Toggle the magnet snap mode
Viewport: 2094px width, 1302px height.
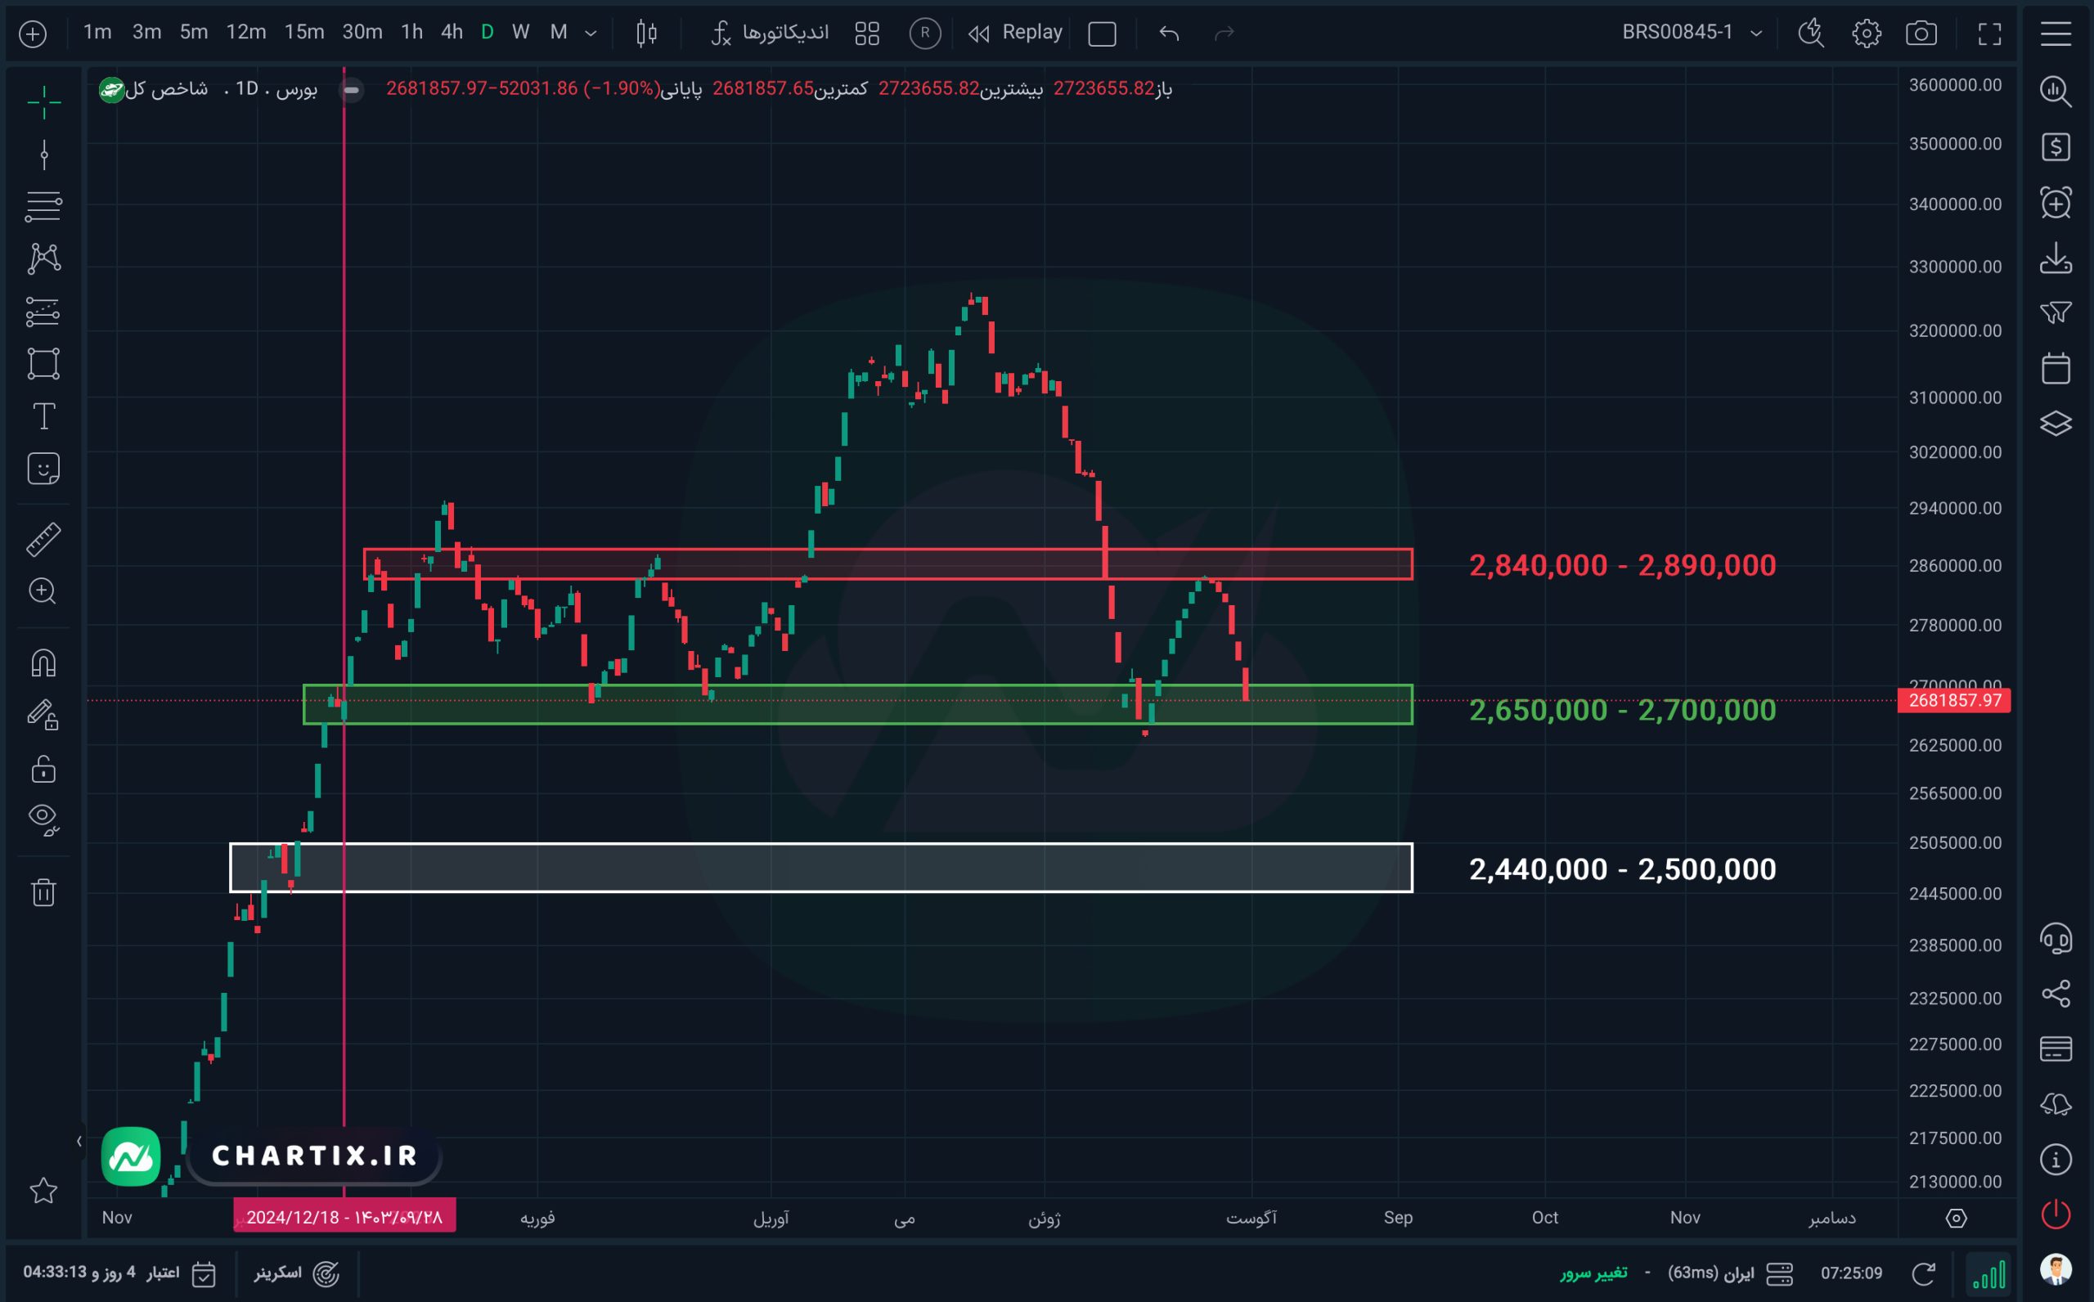tap(43, 662)
